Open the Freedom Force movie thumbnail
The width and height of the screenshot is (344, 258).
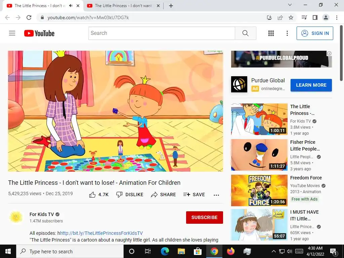click(x=259, y=190)
